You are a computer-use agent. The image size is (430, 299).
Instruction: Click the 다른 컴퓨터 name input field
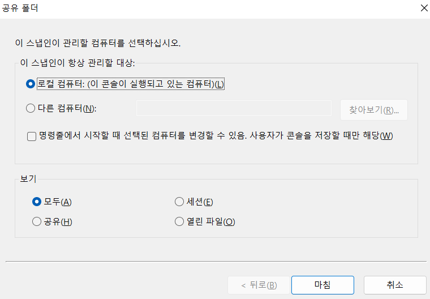(x=233, y=108)
